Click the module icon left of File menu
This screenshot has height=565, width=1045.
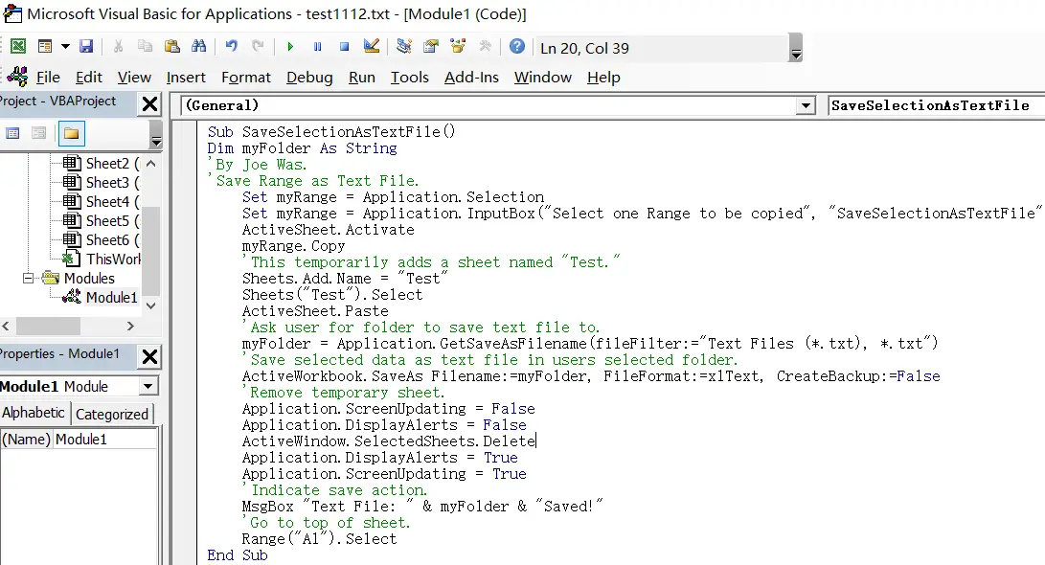17,77
